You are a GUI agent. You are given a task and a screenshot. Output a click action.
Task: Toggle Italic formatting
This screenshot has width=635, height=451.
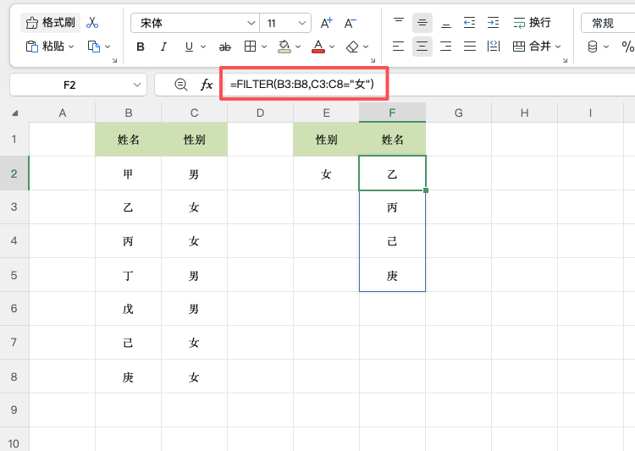point(164,47)
